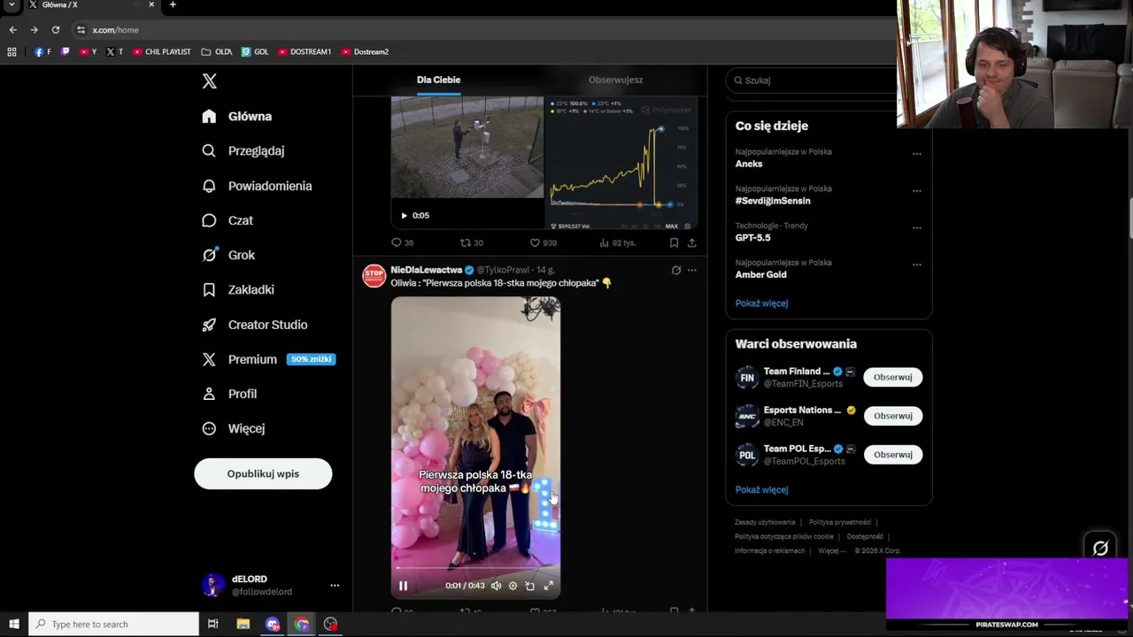The height and width of the screenshot is (637, 1133).
Task: Click Pokaż więcej under trends
Action: tap(761, 303)
